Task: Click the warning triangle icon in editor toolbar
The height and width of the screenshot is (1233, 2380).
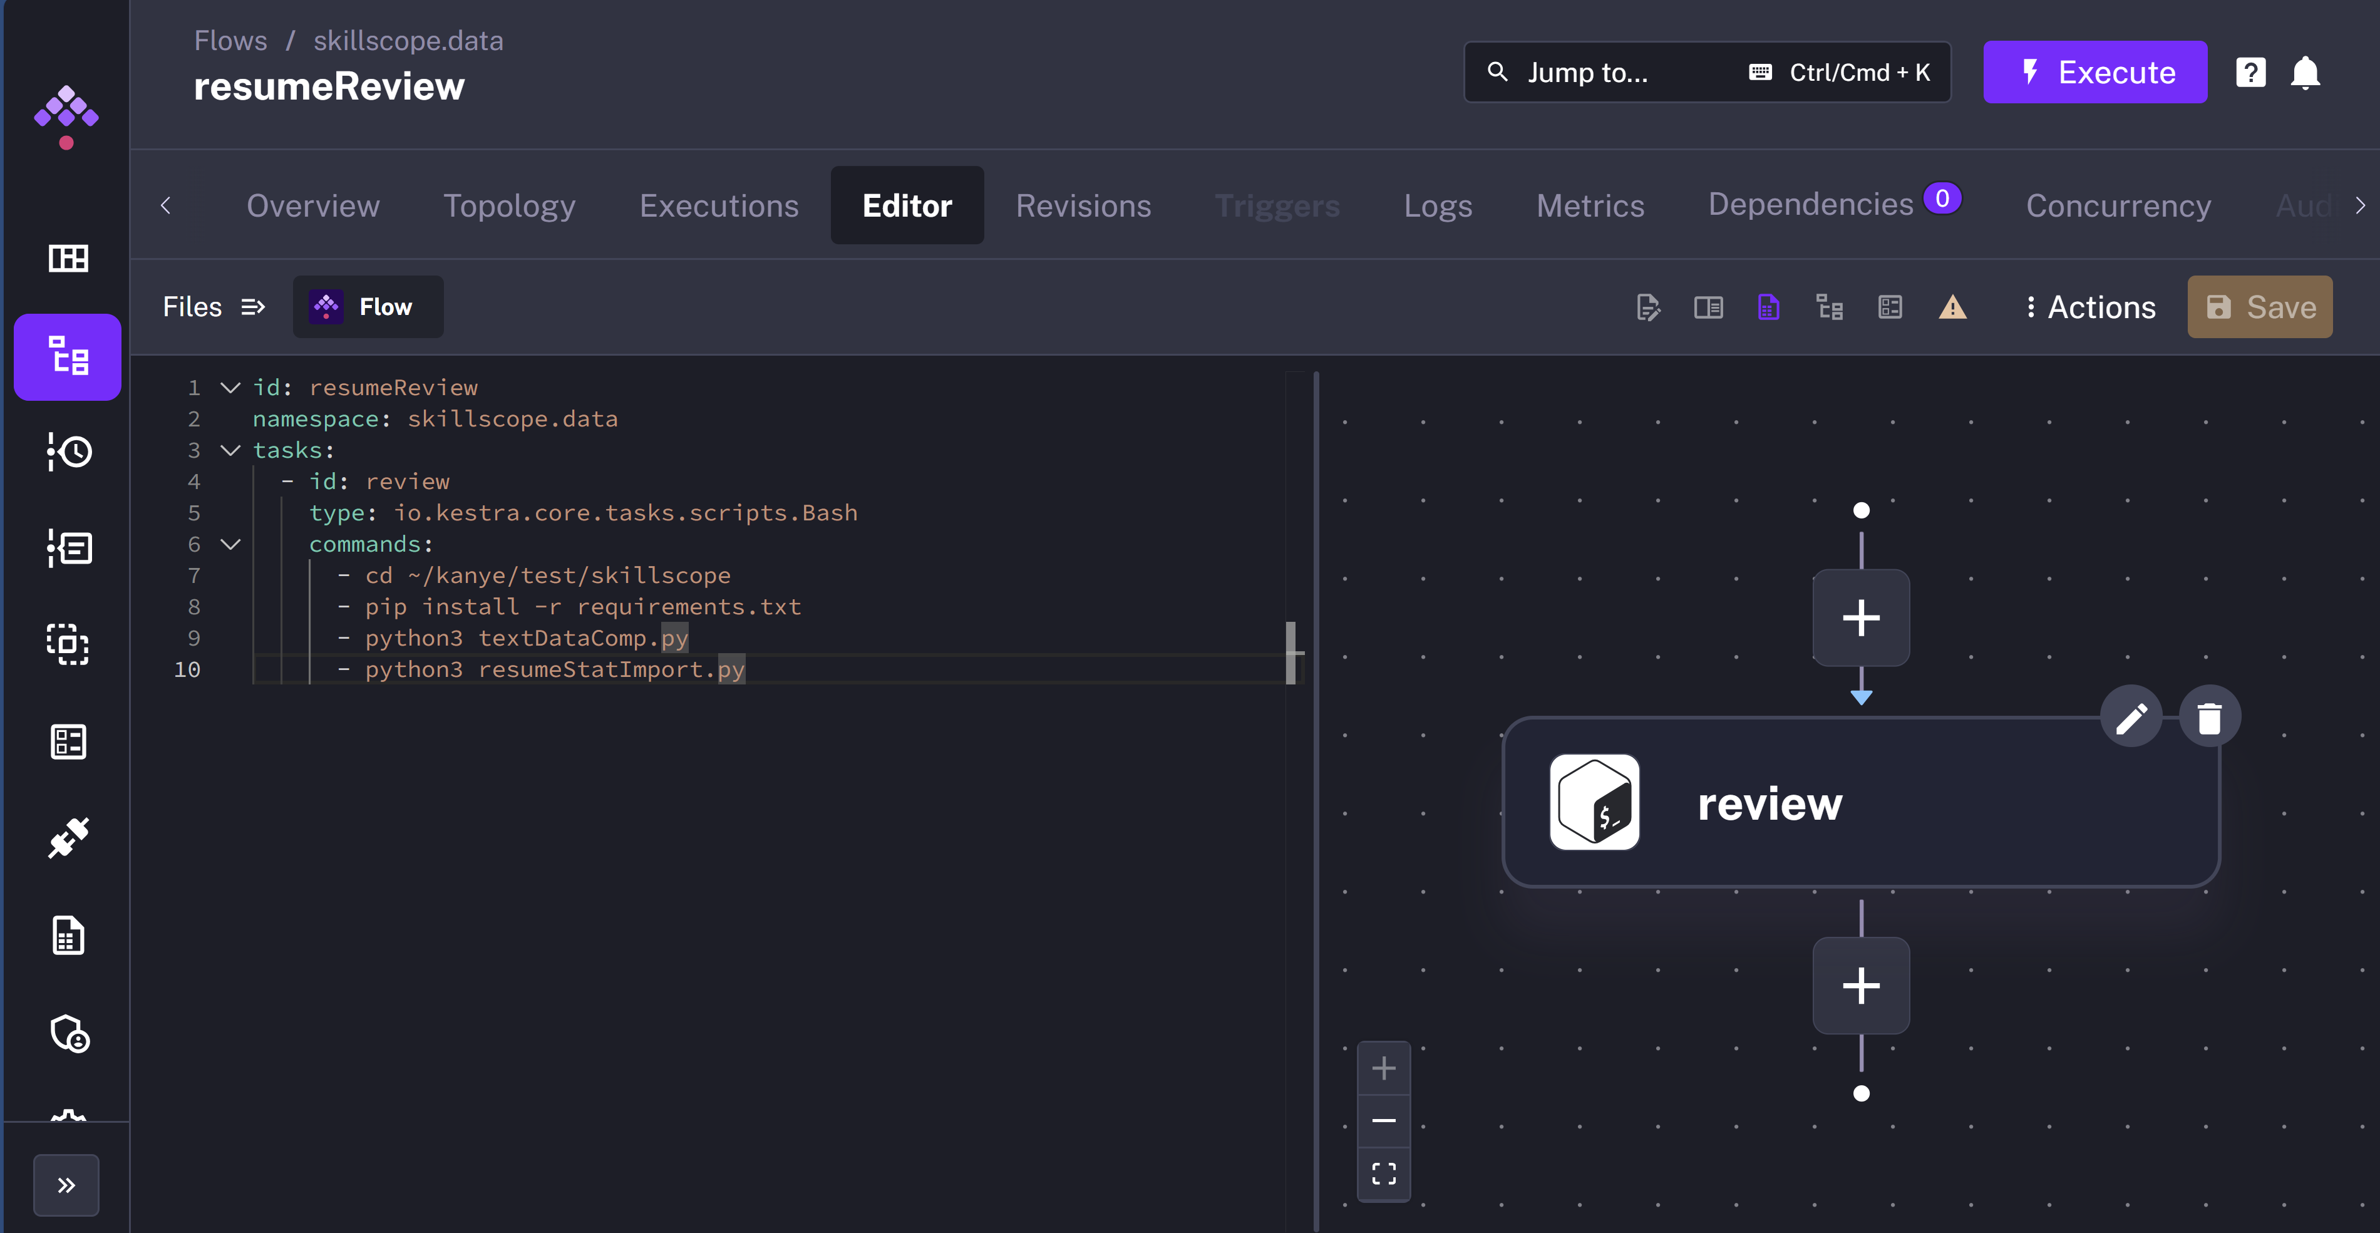Action: coord(1951,307)
